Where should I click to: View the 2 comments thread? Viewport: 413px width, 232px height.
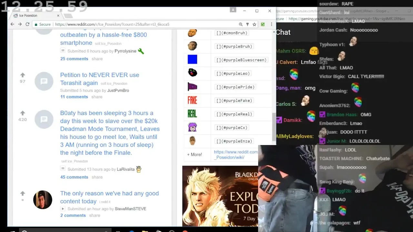(x=73, y=215)
